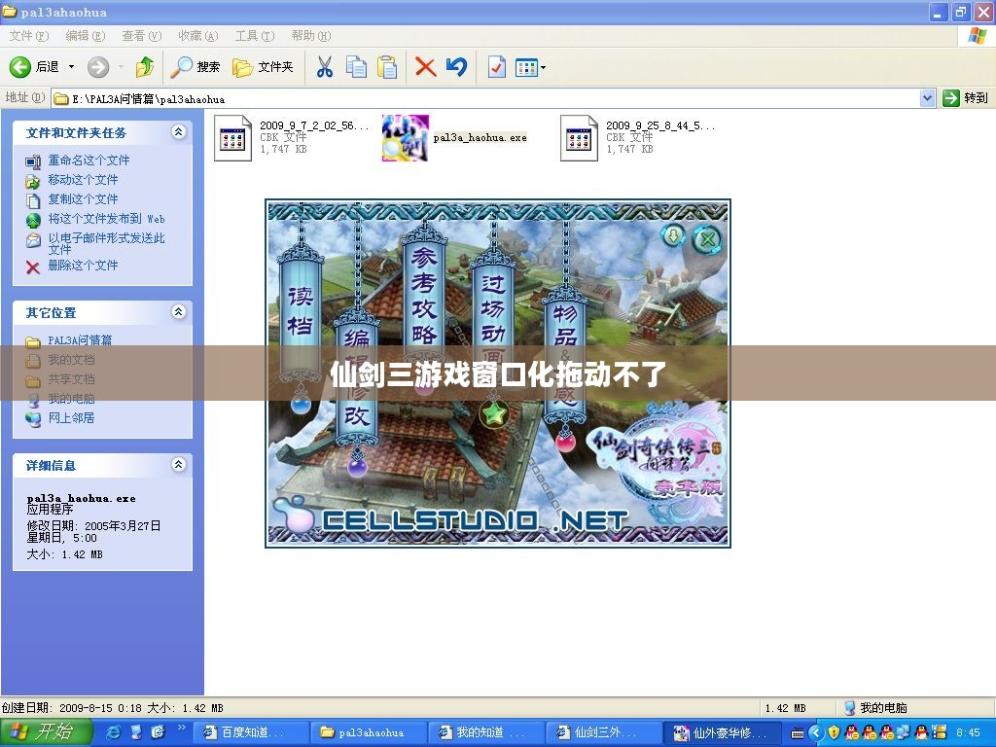Click the Properties checkmark icon
Viewport: 996px width, 747px height.
pos(496,67)
